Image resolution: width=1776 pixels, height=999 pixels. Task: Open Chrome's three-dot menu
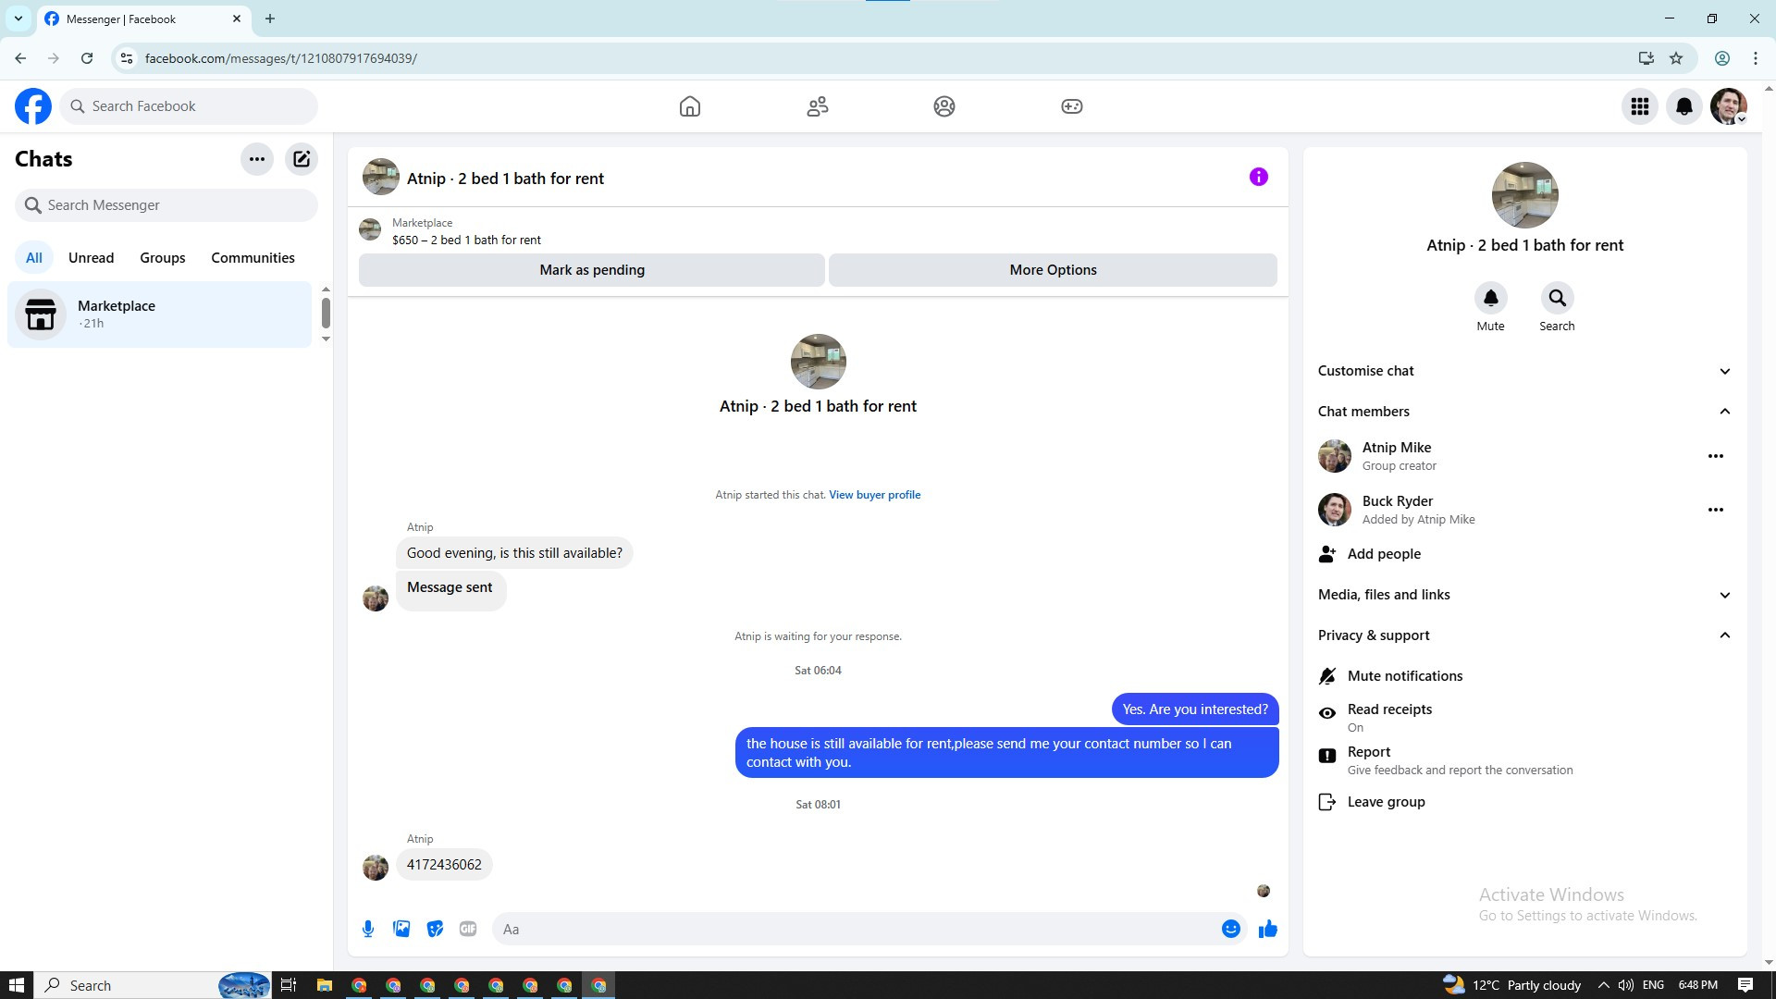[x=1756, y=58]
